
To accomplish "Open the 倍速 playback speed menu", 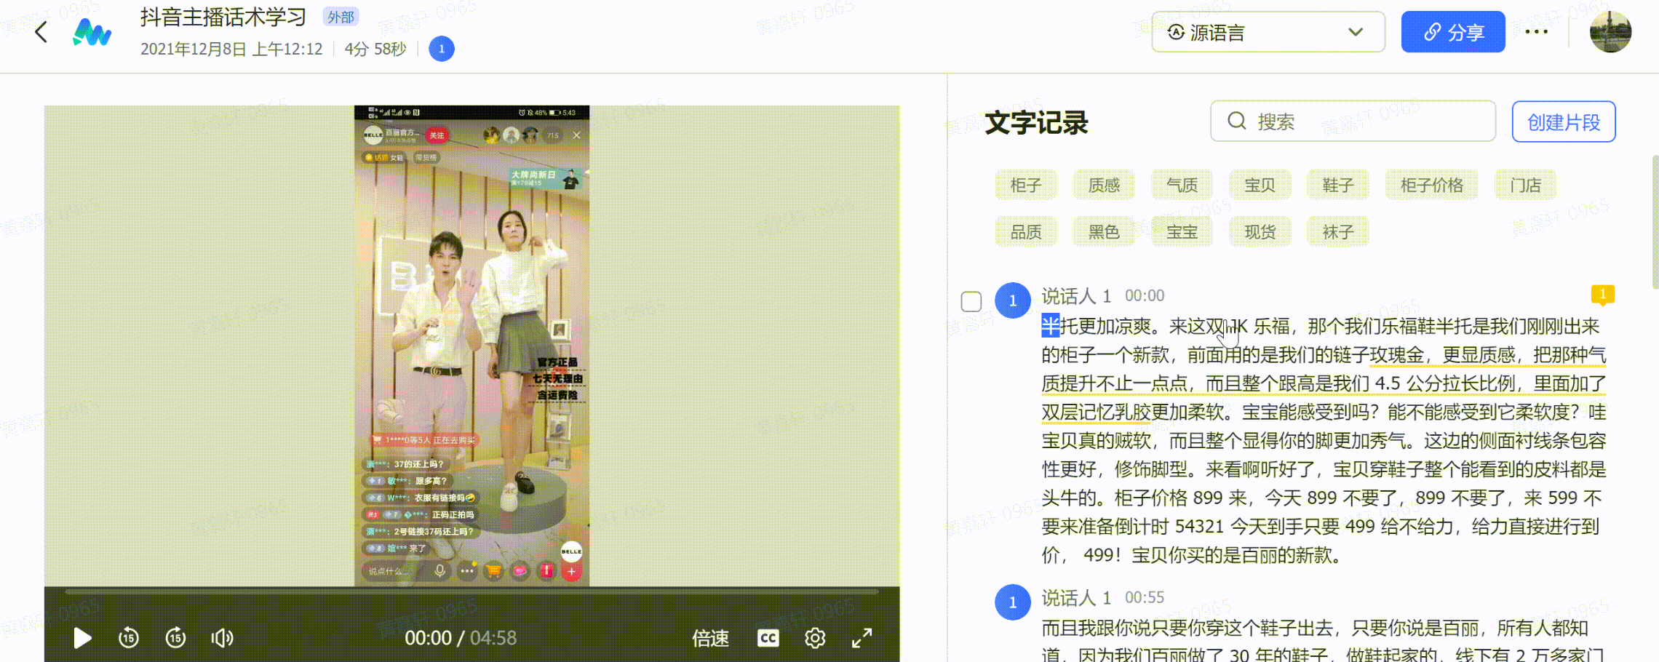I will [x=710, y=638].
